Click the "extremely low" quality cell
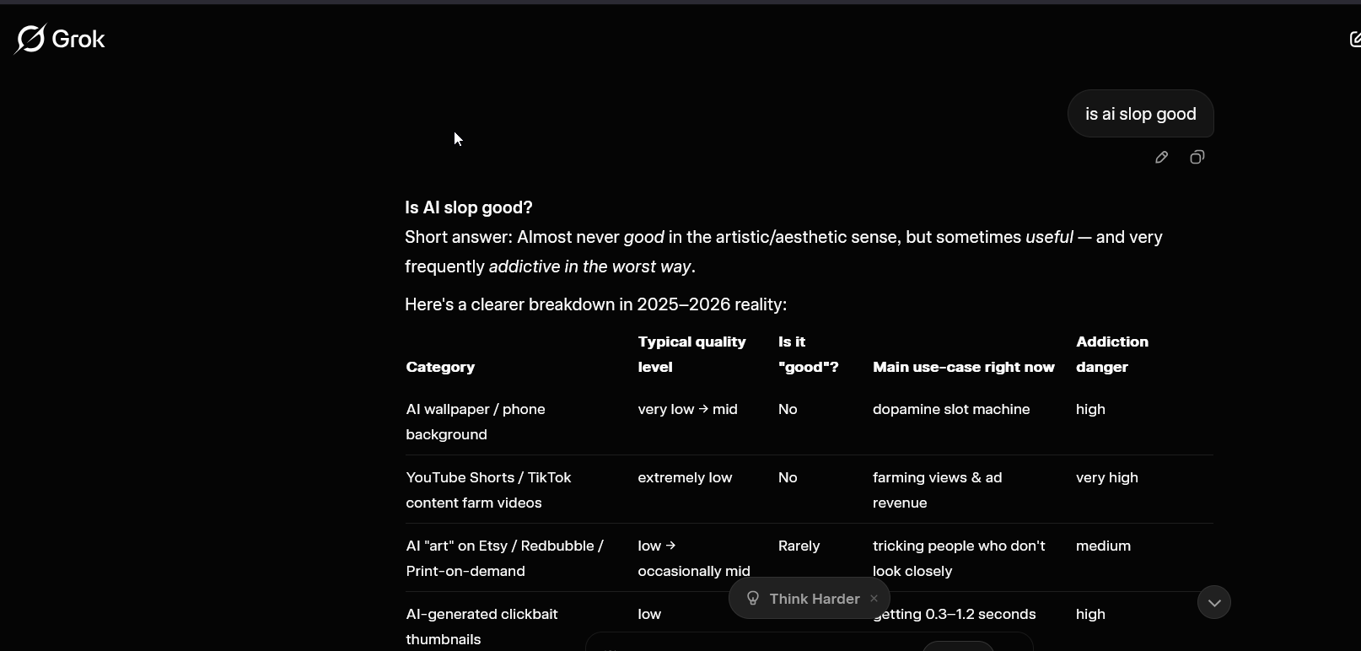This screenshot has width=1361, height=651. [685, 477]
